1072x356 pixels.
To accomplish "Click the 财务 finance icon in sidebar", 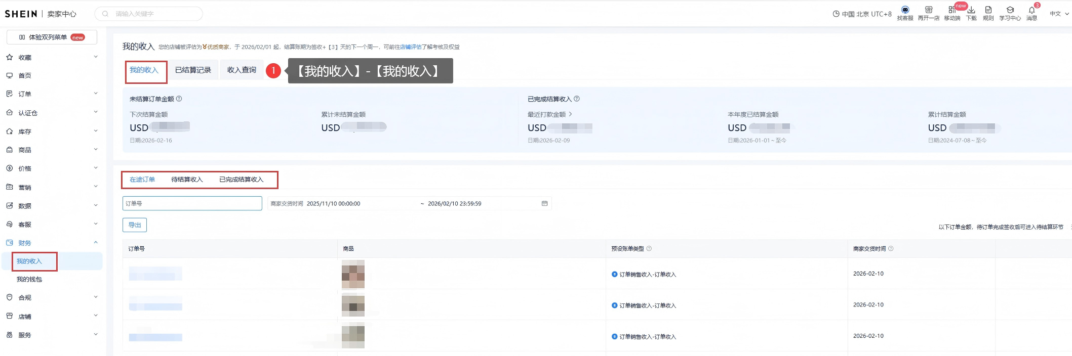I will [x=9, y=243].
